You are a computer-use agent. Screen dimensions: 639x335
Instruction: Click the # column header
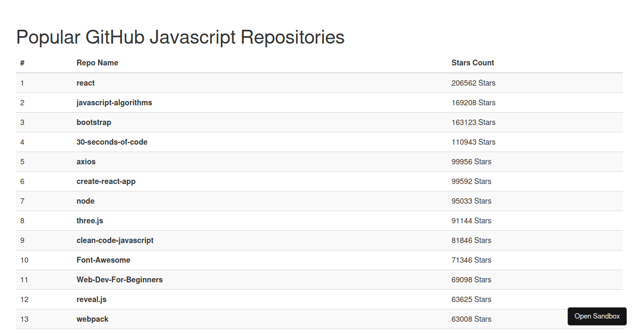pos(22,63)
